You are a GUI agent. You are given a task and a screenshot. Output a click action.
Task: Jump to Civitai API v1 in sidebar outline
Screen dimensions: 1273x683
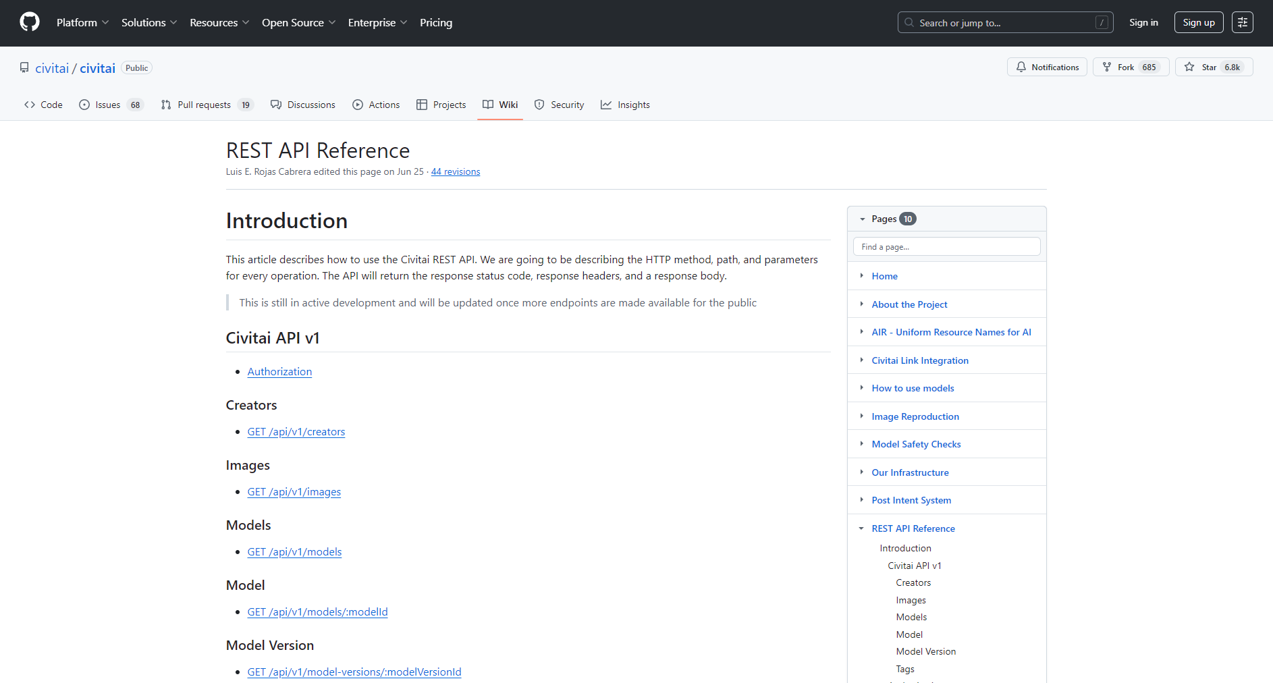coord(915,566)
